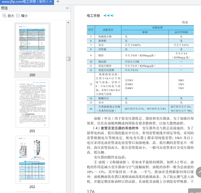Open a new tab with plus button

[58, 2]
